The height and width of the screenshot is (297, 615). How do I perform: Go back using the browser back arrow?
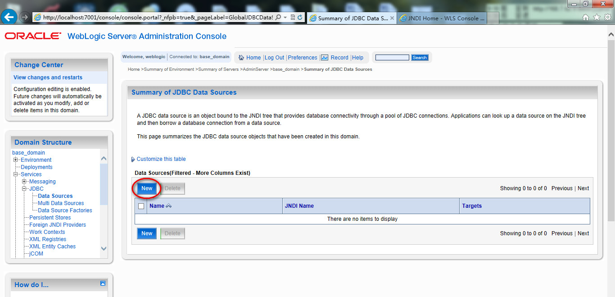(x=9, y=17)
